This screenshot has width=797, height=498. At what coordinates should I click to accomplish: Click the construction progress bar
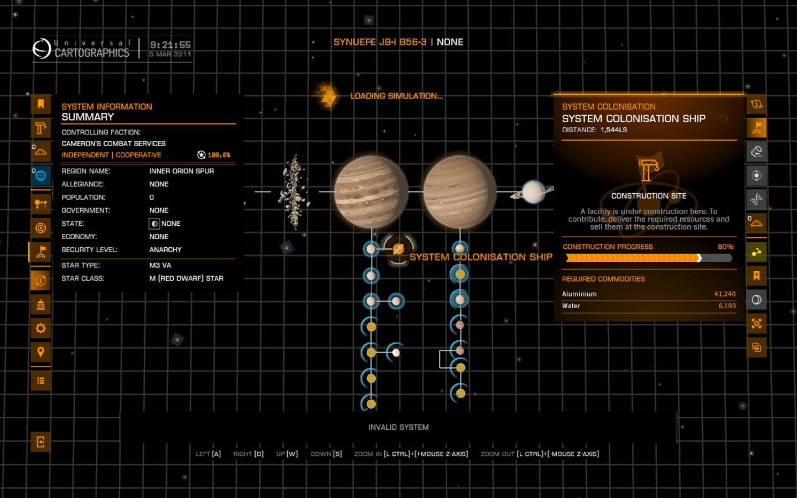coord(649,258)
